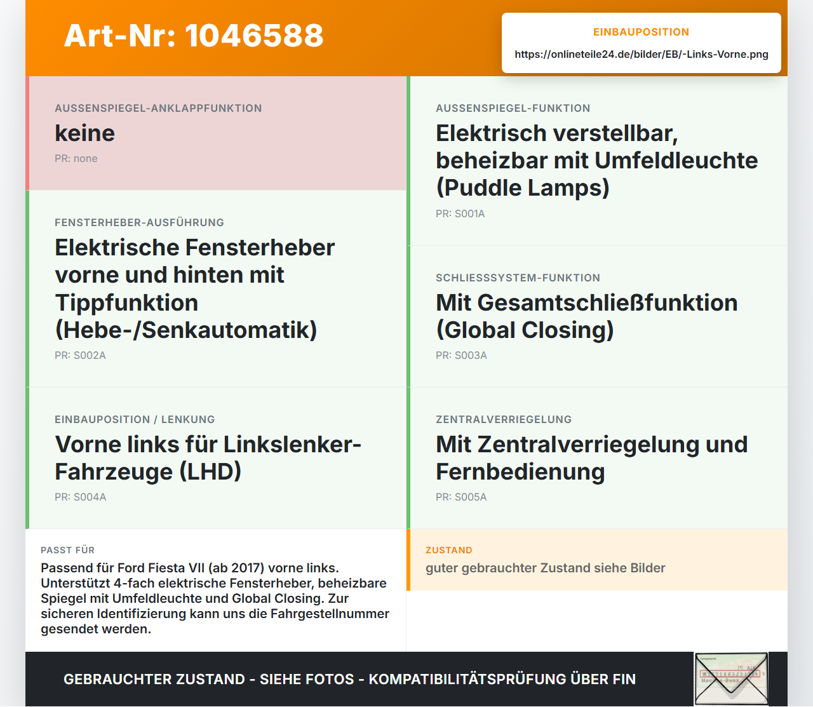The height and width of the screenshot is (707, 813).
Task: Select the Art-Nr: 1046588 heading
Action: coord(194,36)
